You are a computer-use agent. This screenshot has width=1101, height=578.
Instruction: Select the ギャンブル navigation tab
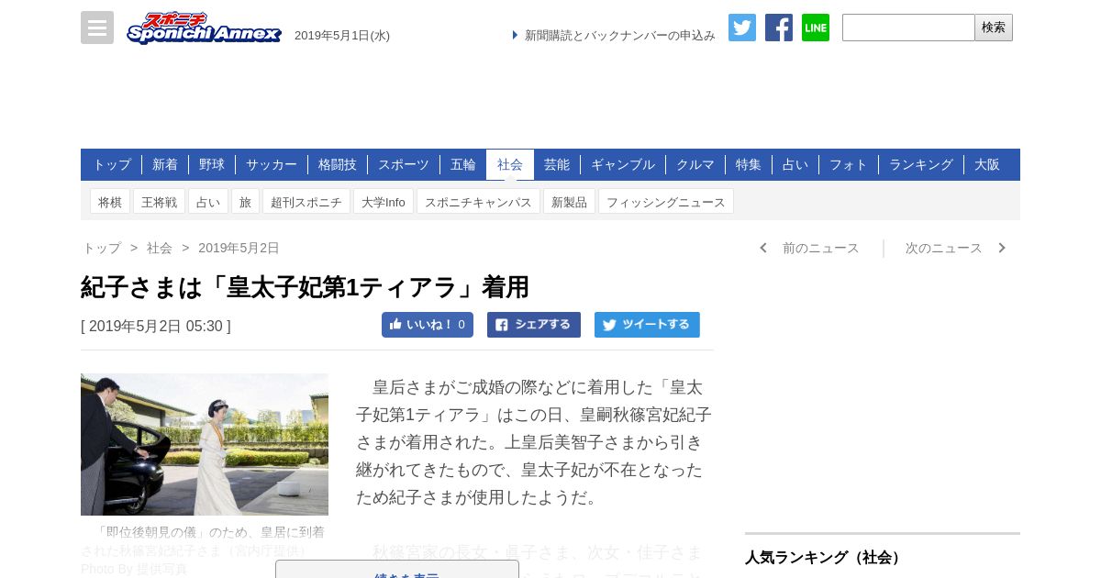(623, 164)
